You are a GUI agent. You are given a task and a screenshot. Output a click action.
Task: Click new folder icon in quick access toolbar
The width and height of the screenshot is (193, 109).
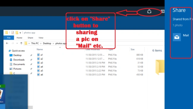click(17, 32)
